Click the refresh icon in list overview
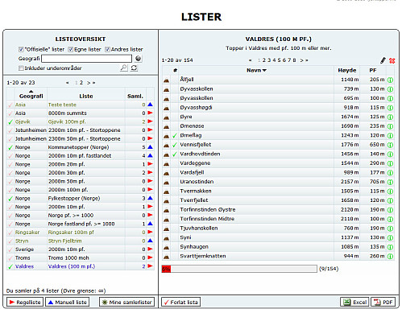This screenshot has width=402, height=313. click(x=134, y=68)
